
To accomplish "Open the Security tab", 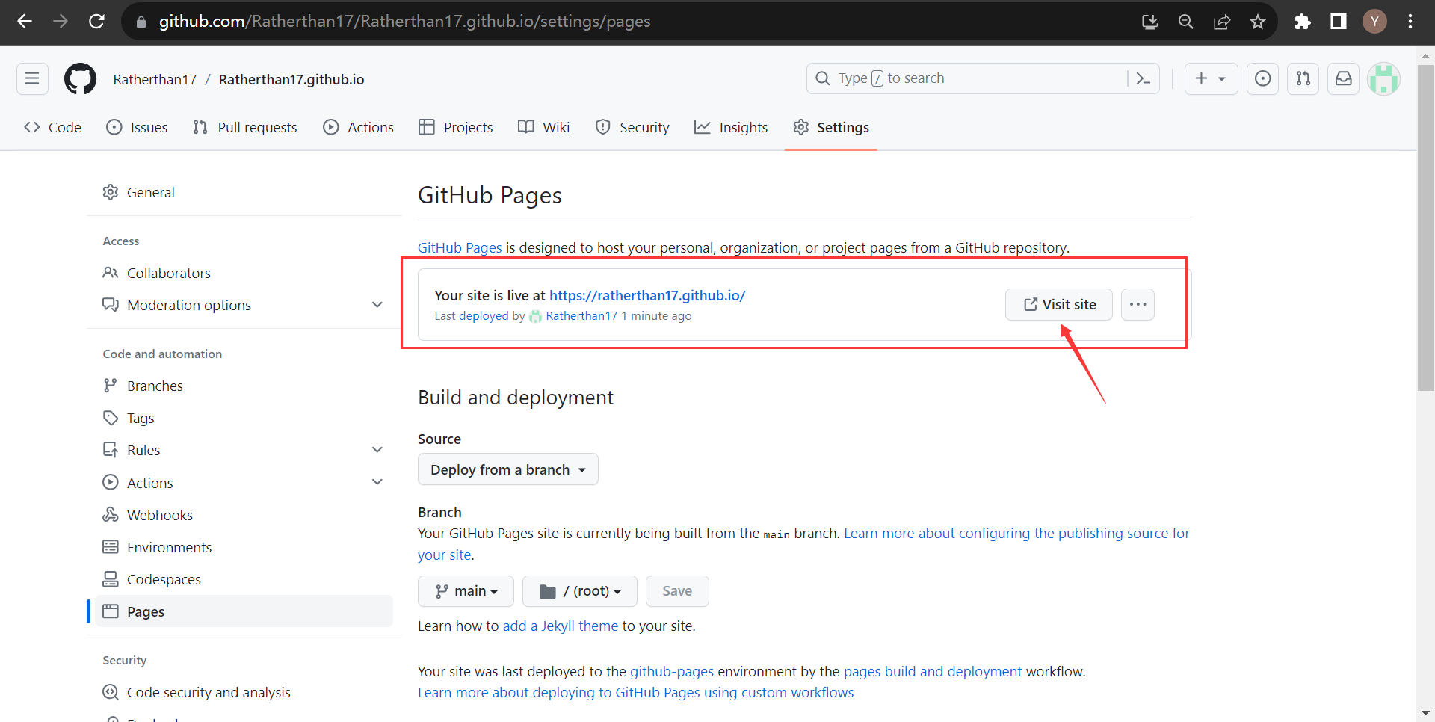I will 632,127.
